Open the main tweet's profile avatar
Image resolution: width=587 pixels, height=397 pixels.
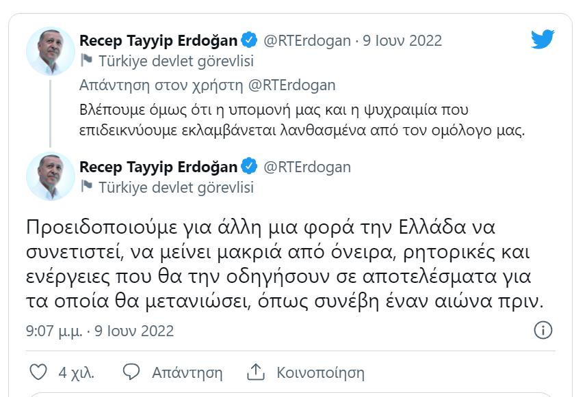click(x=50, y=176)
